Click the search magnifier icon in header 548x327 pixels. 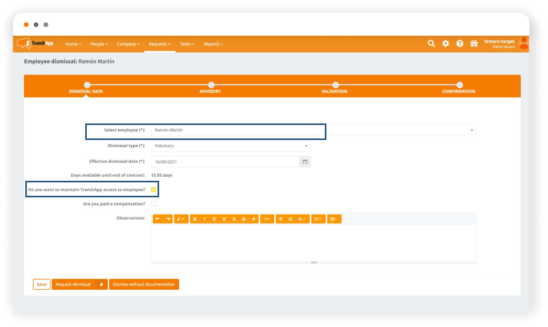(431, 44)
